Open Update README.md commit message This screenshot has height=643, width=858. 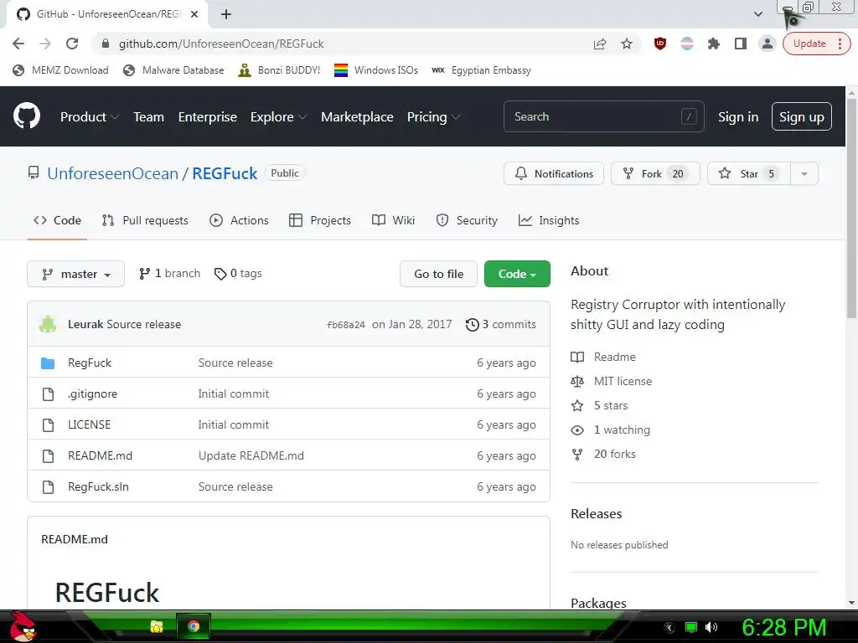tap(251, 455)
